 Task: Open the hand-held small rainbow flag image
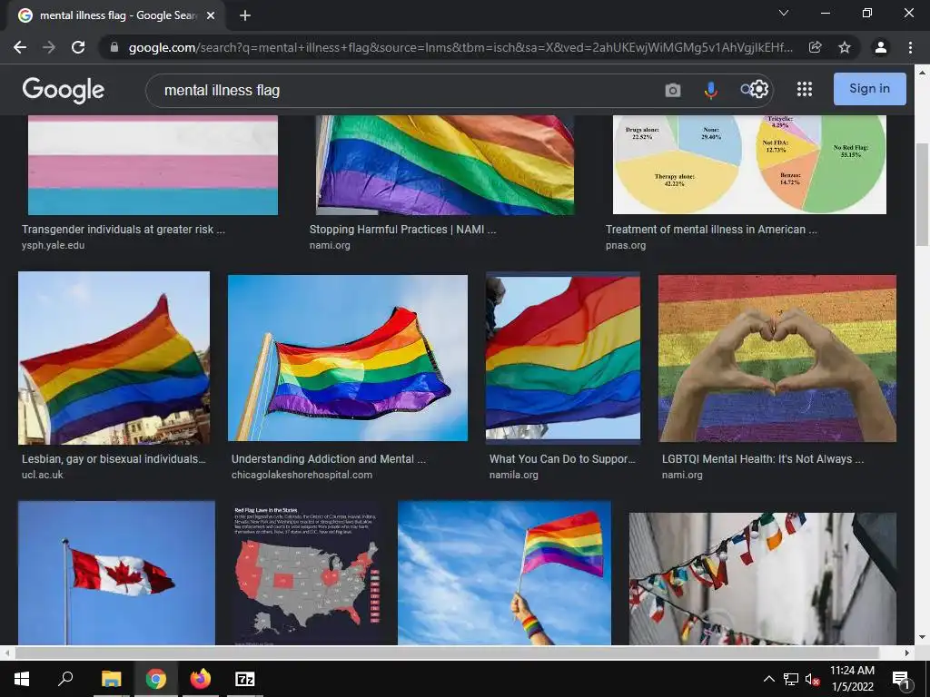click(x=504, y=573)
